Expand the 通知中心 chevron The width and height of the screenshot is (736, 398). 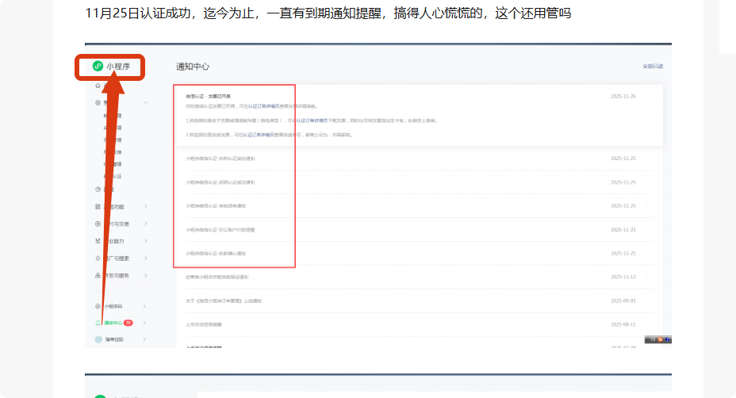[x=144, y=323]
